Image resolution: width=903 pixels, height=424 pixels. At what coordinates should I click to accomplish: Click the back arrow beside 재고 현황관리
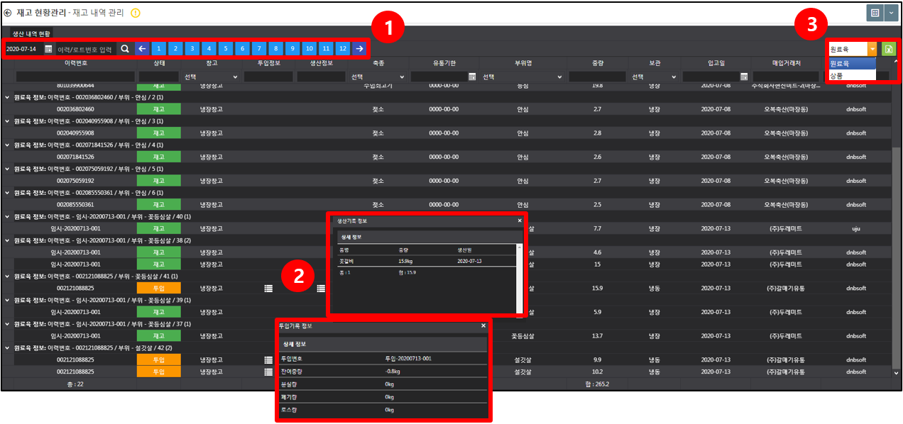coord(8,13)
